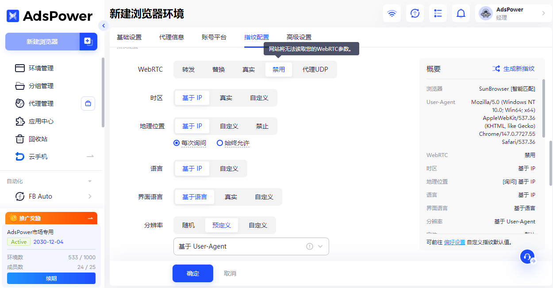The height and width of the screenshot is (288, 553).
Task: Click the 取消 button
Action: 230,273
